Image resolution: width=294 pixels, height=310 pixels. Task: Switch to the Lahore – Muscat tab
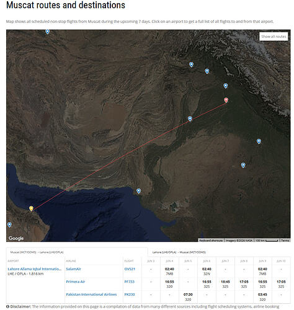[179, 252]
